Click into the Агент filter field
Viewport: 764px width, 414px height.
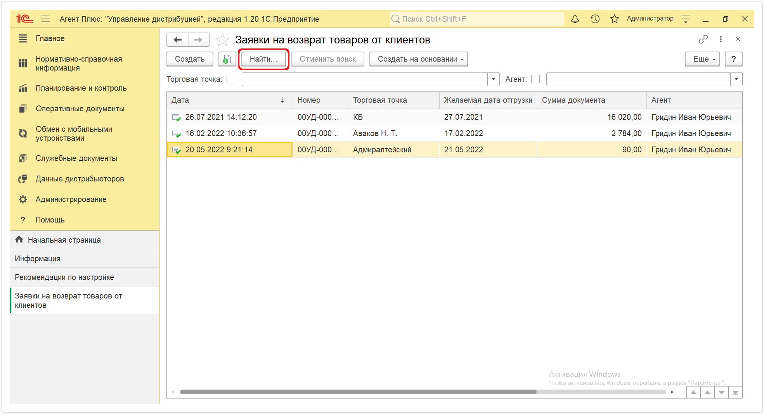(639, 79)
